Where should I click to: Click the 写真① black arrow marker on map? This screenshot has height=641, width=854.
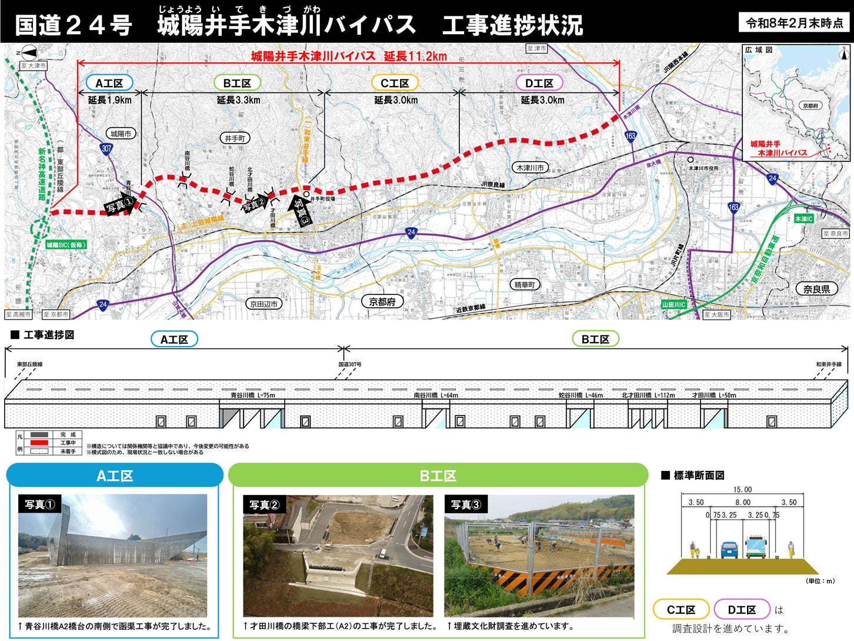tap(121, 204)
